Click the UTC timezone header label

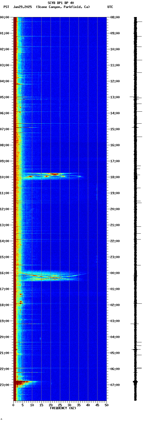pos(110,7)
